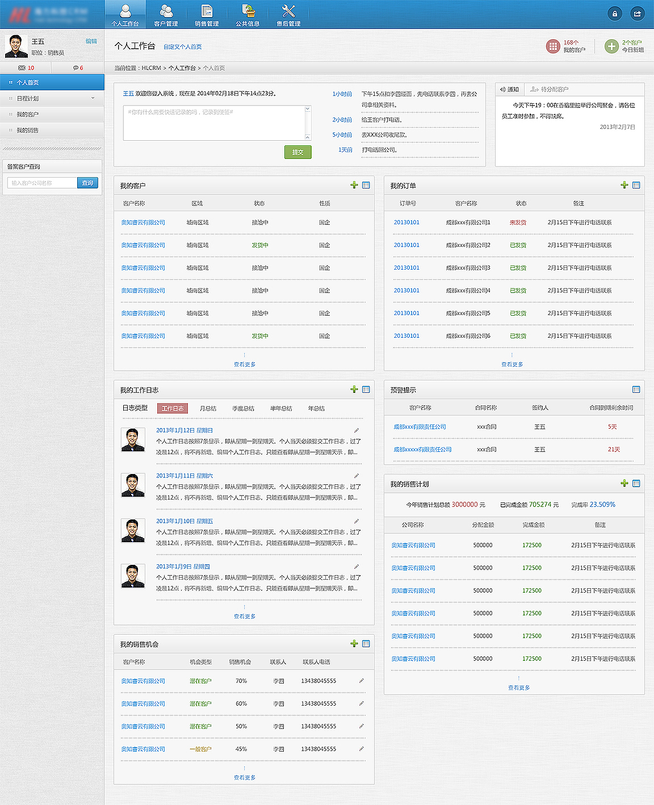654x805 pixels.
Task: Open 查看更多 under 我的订单
Action: tap(512, 364)
